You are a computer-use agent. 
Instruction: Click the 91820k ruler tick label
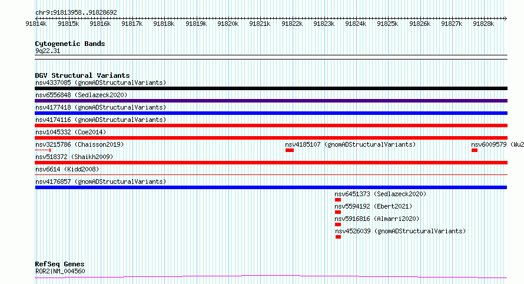click(x=228, y=24)
